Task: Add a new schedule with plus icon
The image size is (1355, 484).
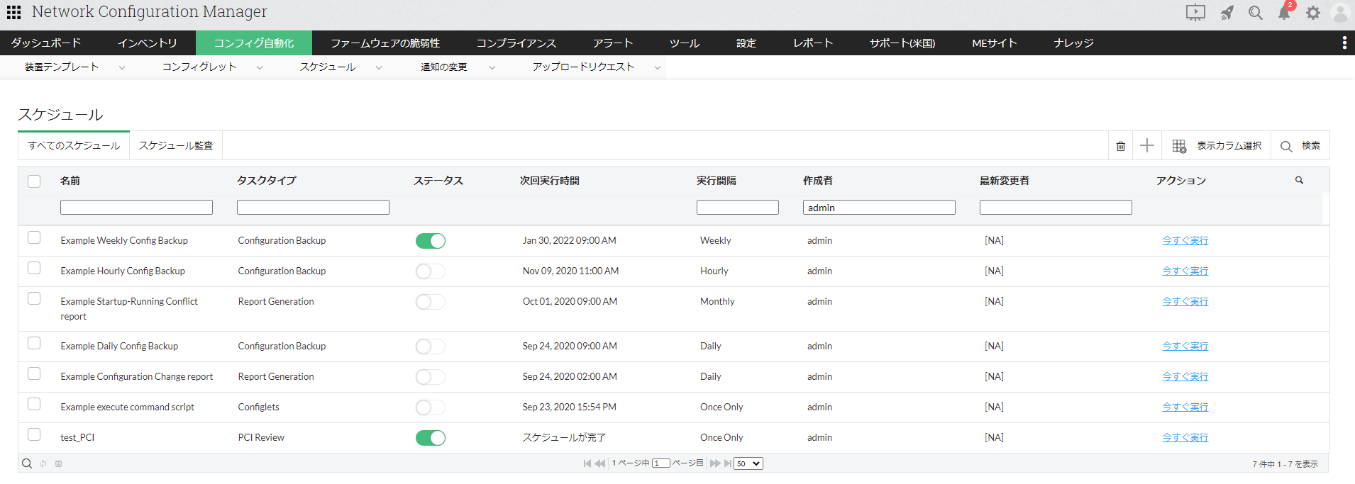Action: click(x=1147, y=146)
